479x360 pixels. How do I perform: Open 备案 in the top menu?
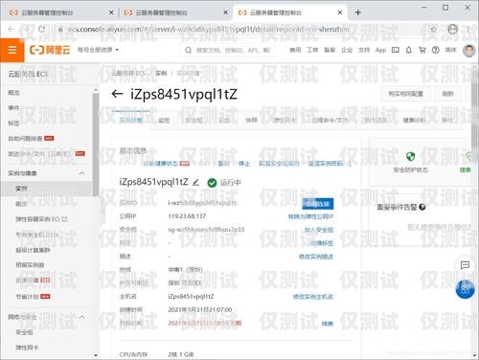click(330, 50)
